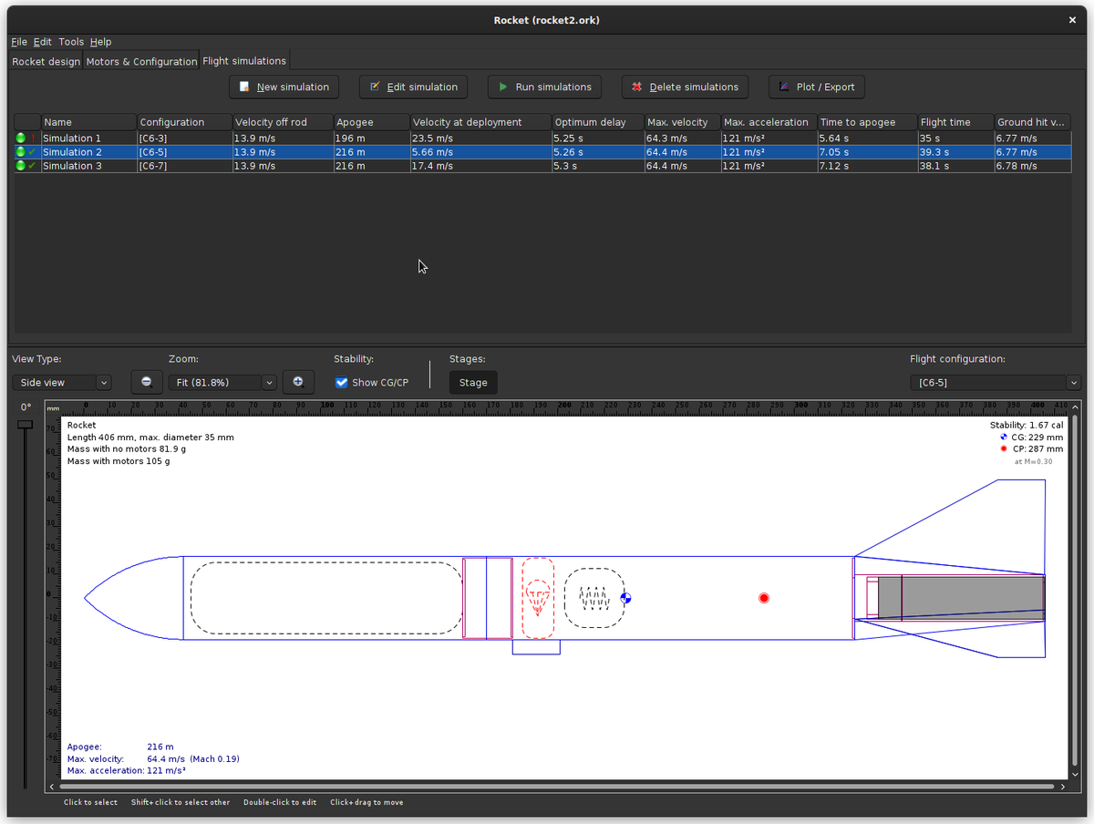1094x824 pixels.
Task: Click the Delete simulations button
Action: [685, 87]
